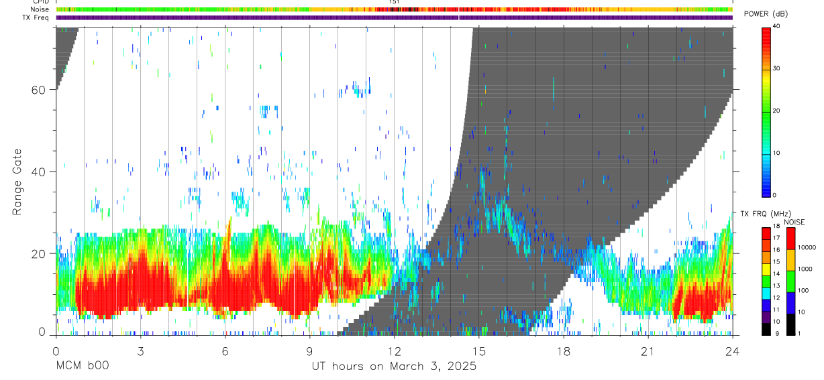Click the rainbow POWER colorbar gradient
The height and width of the screenshot is (380, 824).
(x=766, y=111)
